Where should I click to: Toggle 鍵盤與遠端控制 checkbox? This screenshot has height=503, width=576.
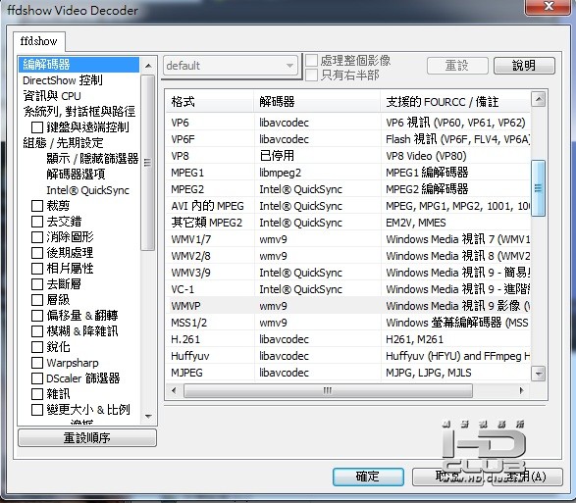pyautogui.click(x=37, y=127)
